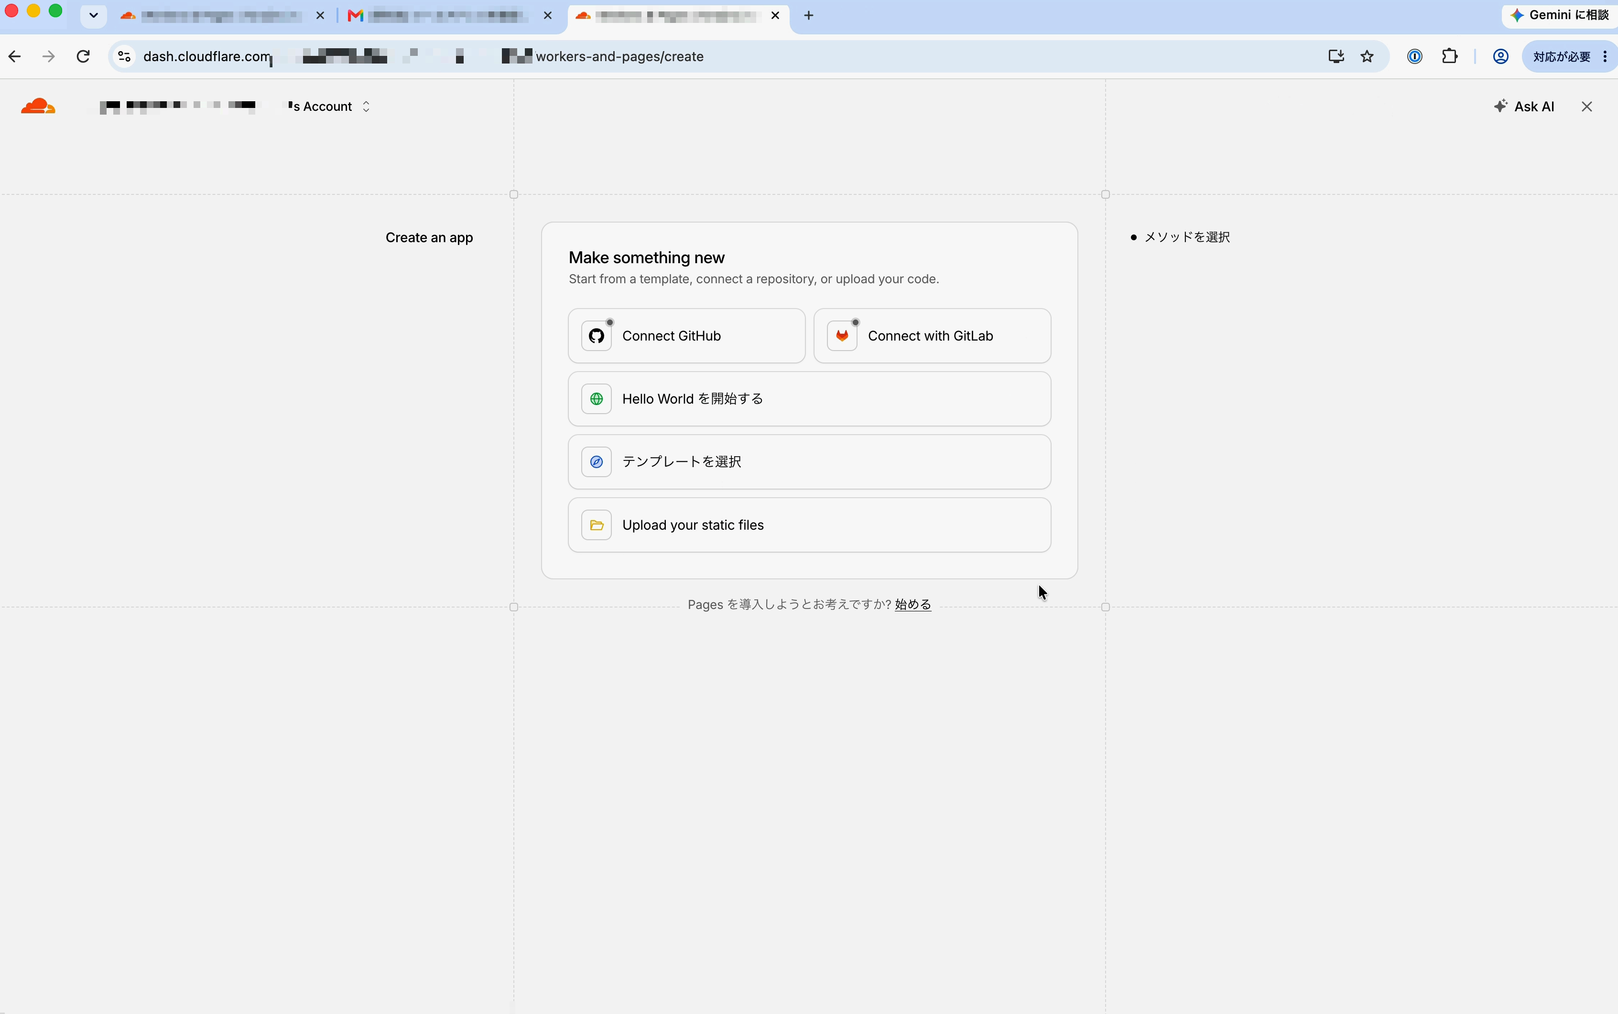1618x1014 pixels.
Task: Click the Make something new title
Action: pos(646,257)
